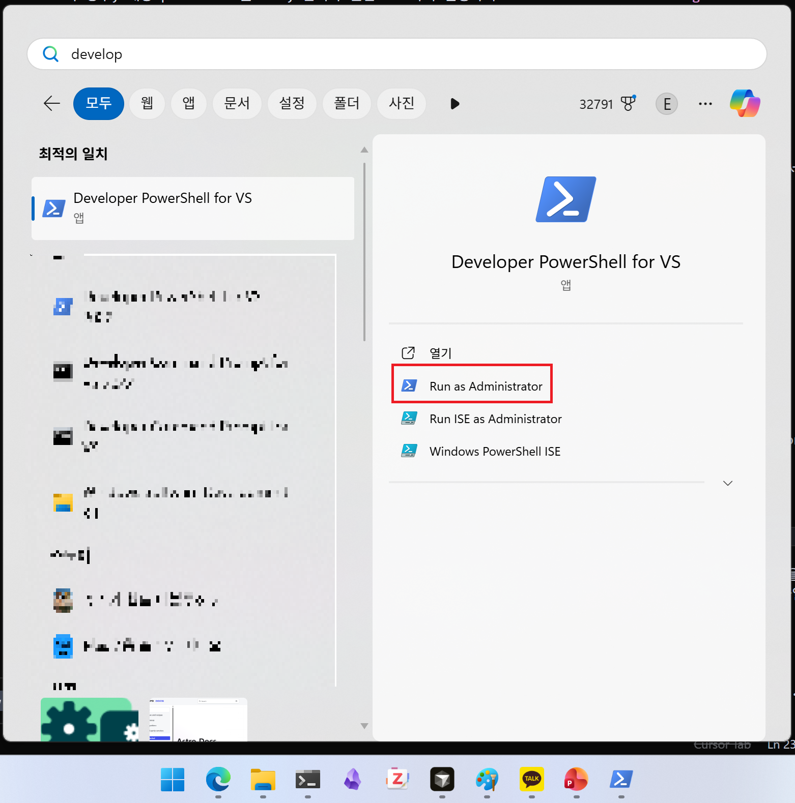
Task: Click 열기 to open the app
Action: click(441, 353)
